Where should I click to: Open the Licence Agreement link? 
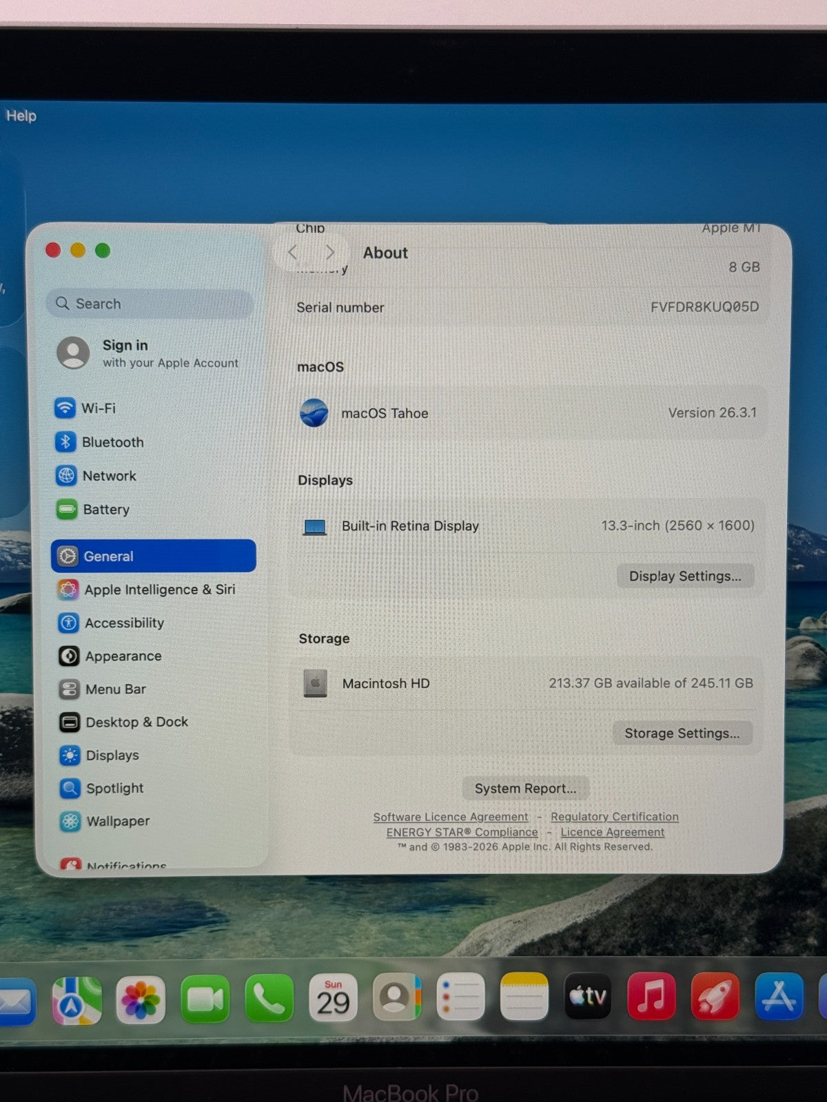[613, 832]
